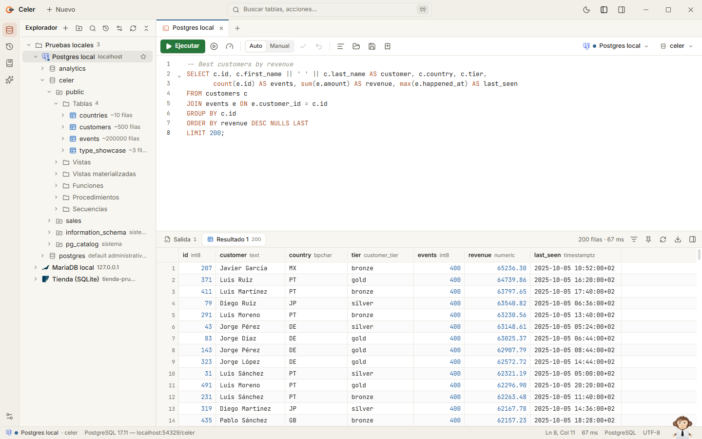Viewport: 702px width, 439px height.
Task: Open the history icon in left rail
Action: pyautogui.click(x=9, y=46)
